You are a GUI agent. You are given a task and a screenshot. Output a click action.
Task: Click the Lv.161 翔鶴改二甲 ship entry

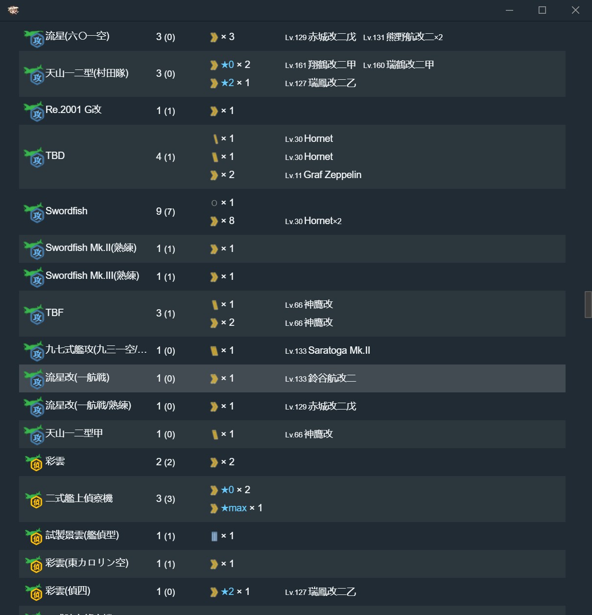[321, 65]
